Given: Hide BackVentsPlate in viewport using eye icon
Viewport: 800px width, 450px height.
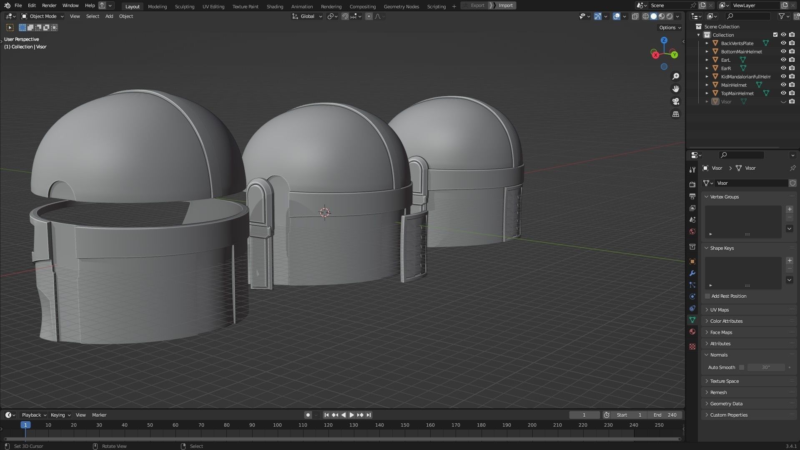Looking at the screenshot, I should coord(783,43).
